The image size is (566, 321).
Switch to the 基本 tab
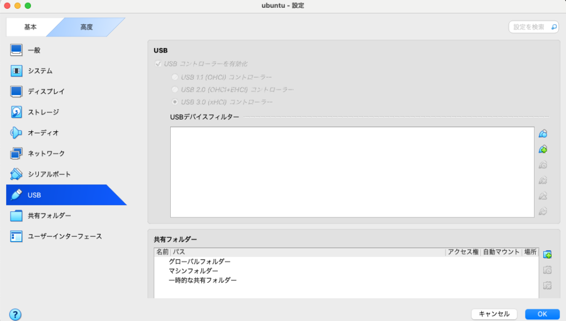(x=32, y=27)
